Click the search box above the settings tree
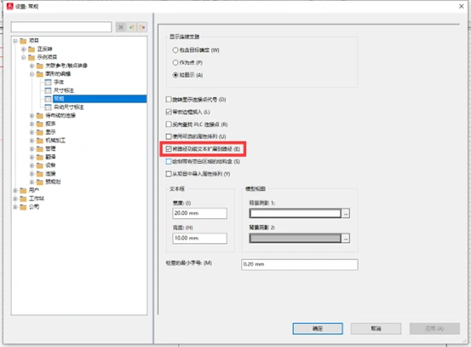Viewport: 471px width, 347px height. point(61,27)
